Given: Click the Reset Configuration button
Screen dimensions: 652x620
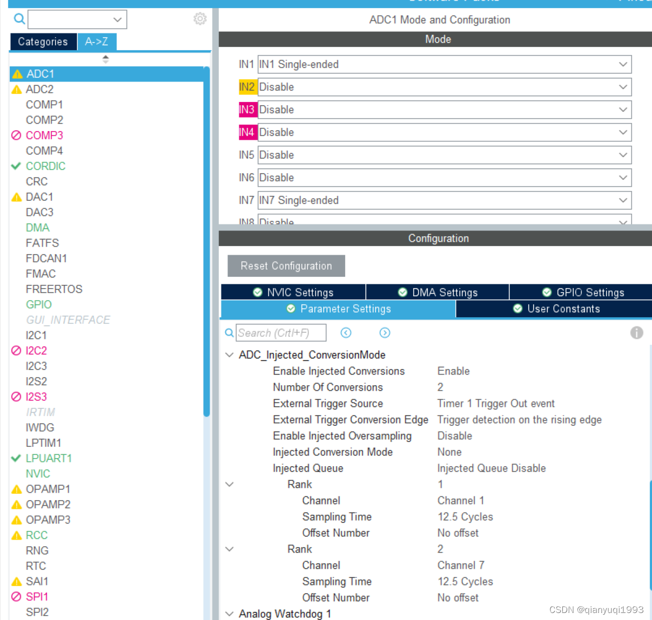Looking at the screenshot, I should pos(286,265).
